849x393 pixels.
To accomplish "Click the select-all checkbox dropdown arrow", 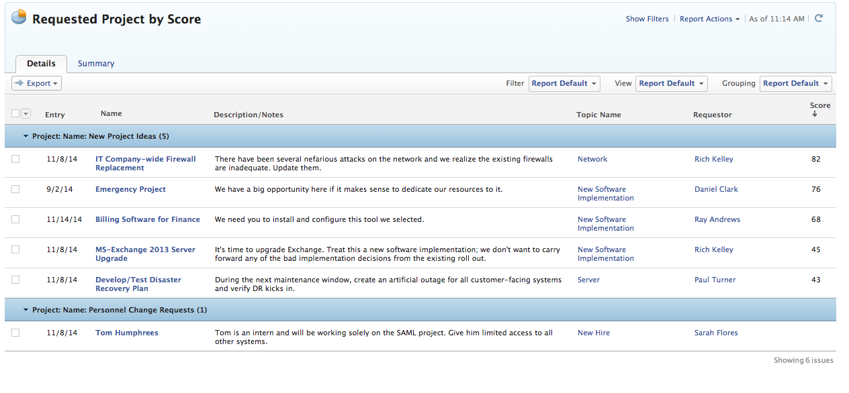I will [26, 114].
